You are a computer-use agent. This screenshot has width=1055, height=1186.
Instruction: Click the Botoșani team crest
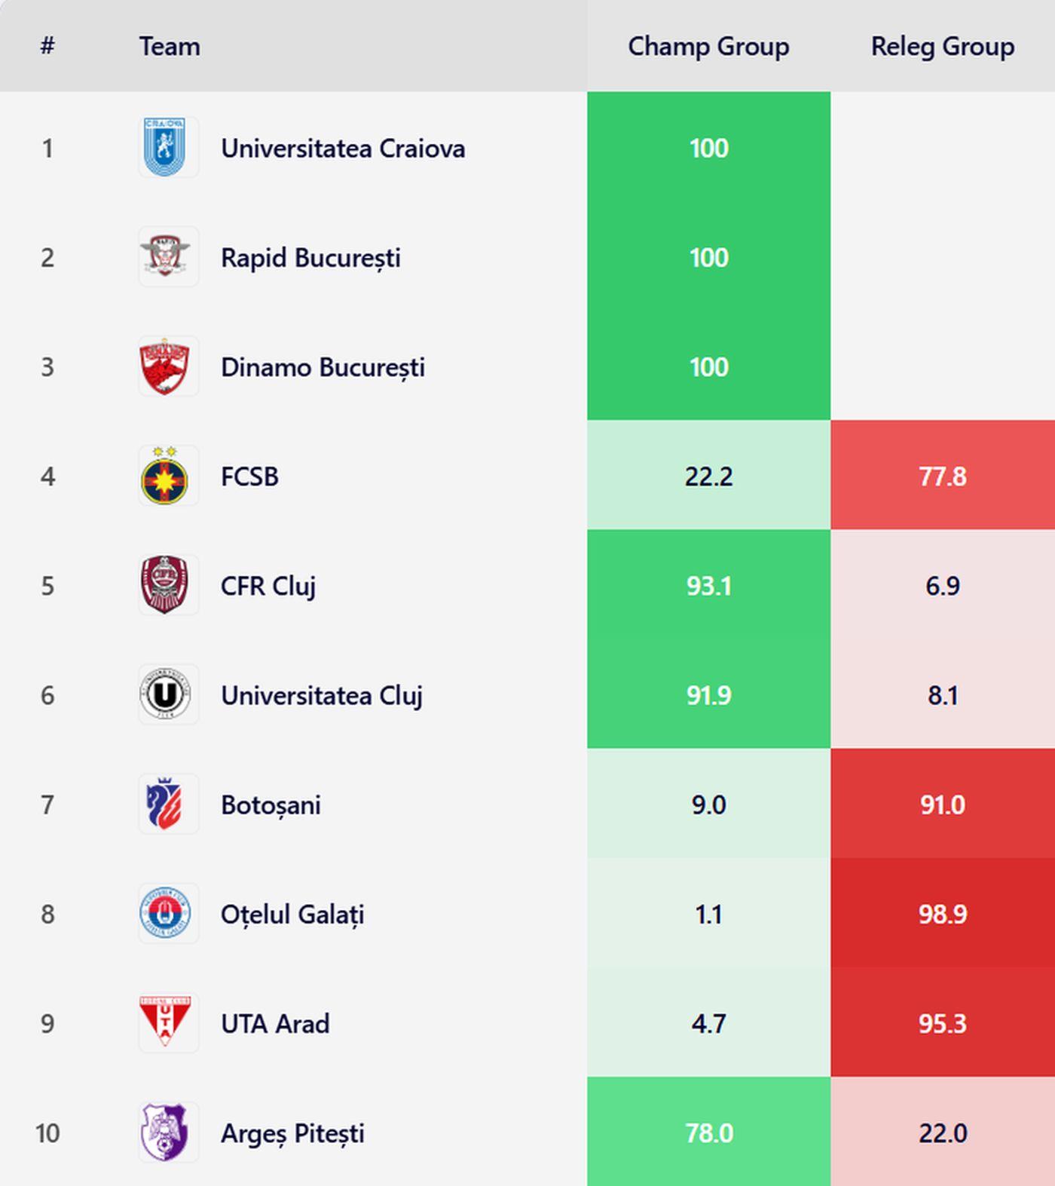click(x=165, y=804)
